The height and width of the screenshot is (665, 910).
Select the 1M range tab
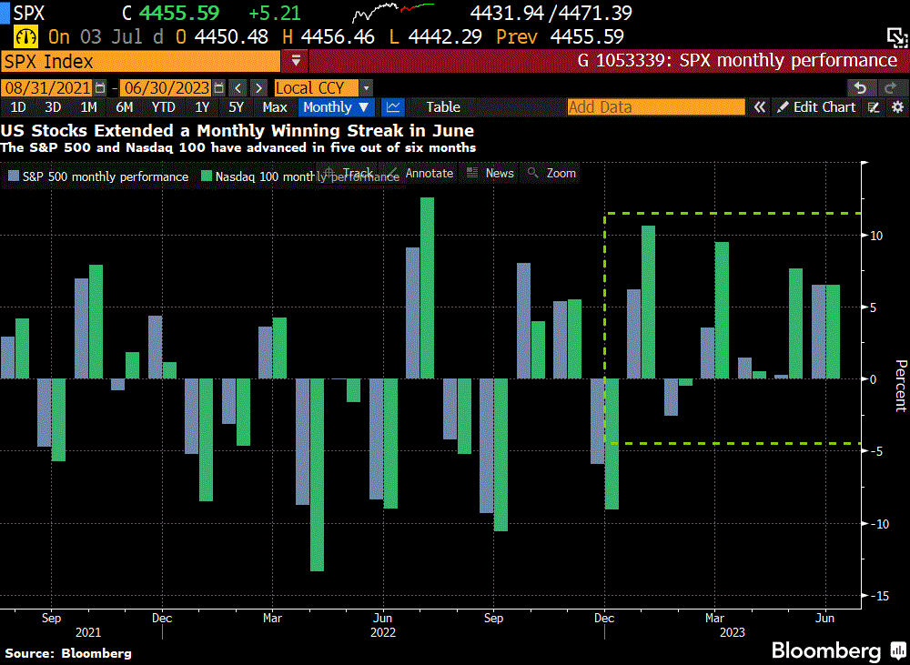[x=88, y=107]
